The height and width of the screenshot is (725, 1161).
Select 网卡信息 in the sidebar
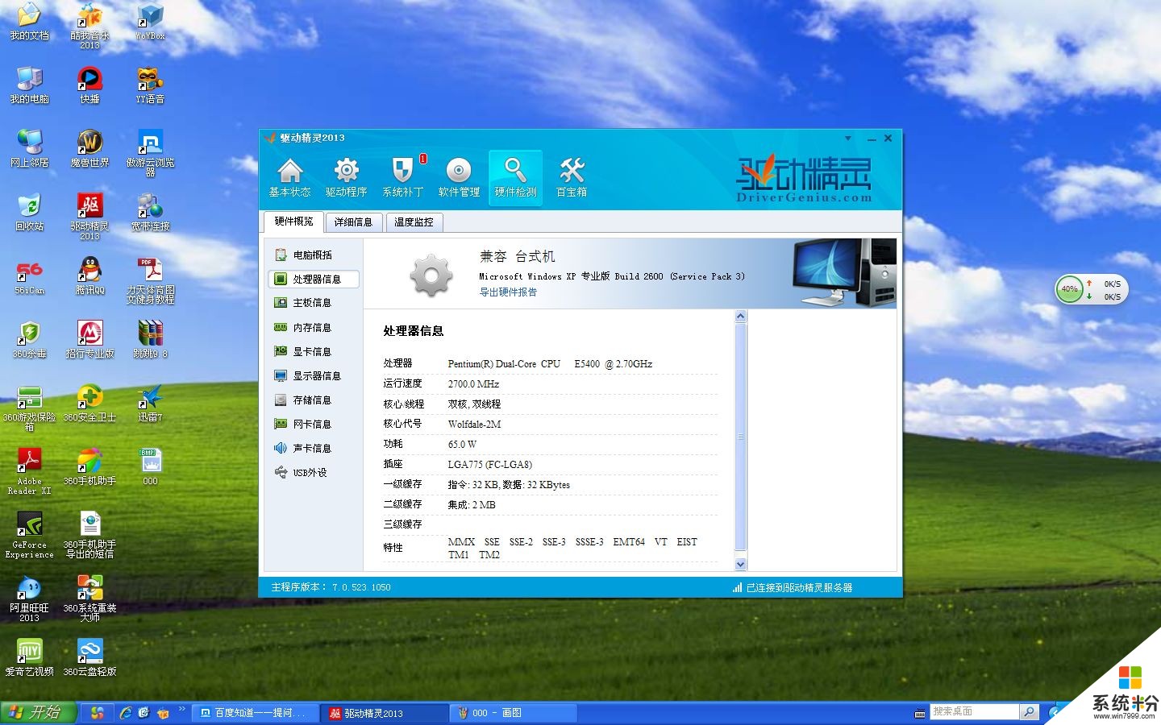tap(313, 424)
